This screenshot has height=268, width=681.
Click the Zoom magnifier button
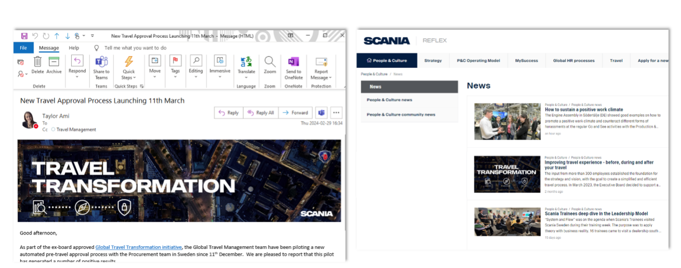pos(270,65)
